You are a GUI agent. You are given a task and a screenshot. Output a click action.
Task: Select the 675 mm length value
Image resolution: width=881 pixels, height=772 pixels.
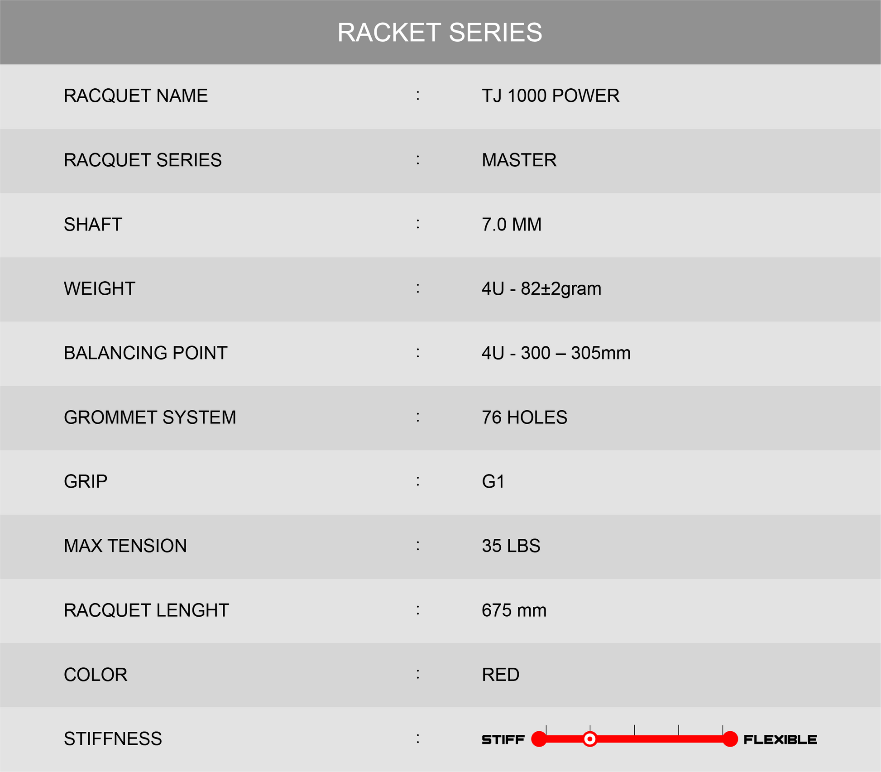point(514,610)
